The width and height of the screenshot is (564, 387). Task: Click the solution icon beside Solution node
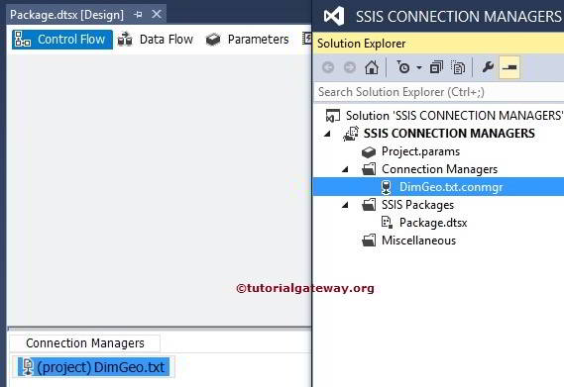pyautogui.click(x=333, y=116)
